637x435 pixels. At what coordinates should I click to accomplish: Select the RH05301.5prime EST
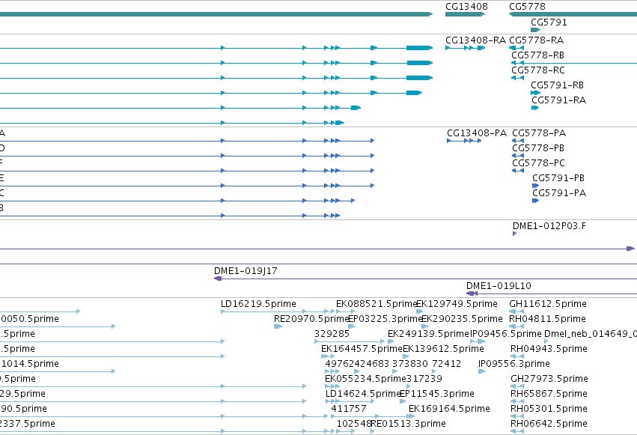pos(517,417)
